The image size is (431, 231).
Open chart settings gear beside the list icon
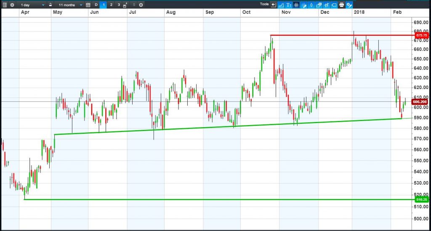(12, 5)
